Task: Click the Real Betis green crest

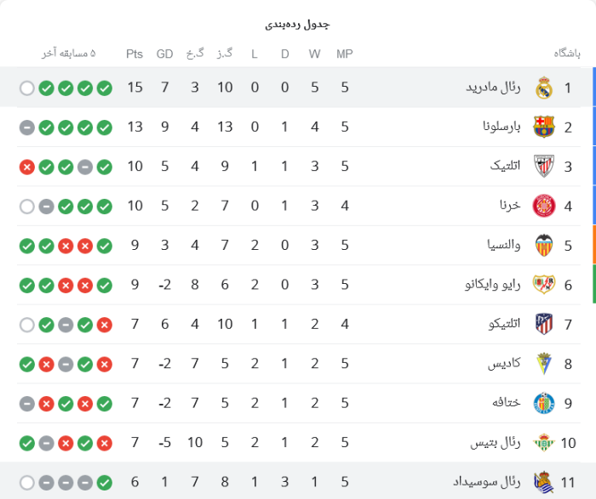Action: (x=544, y=442)
